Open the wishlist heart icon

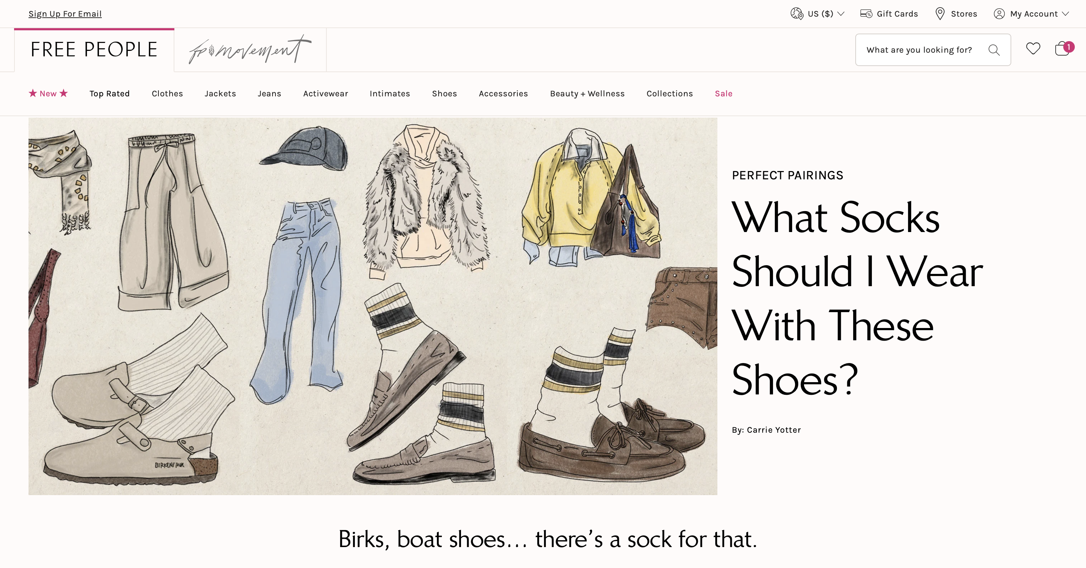[x=1033, y=49]
